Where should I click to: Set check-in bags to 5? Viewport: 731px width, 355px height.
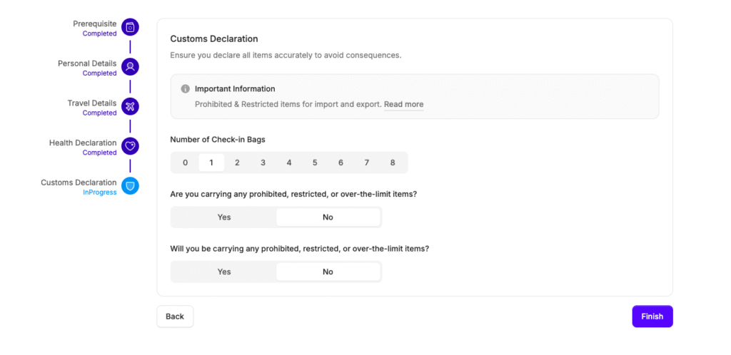click(x=315, y=163)
